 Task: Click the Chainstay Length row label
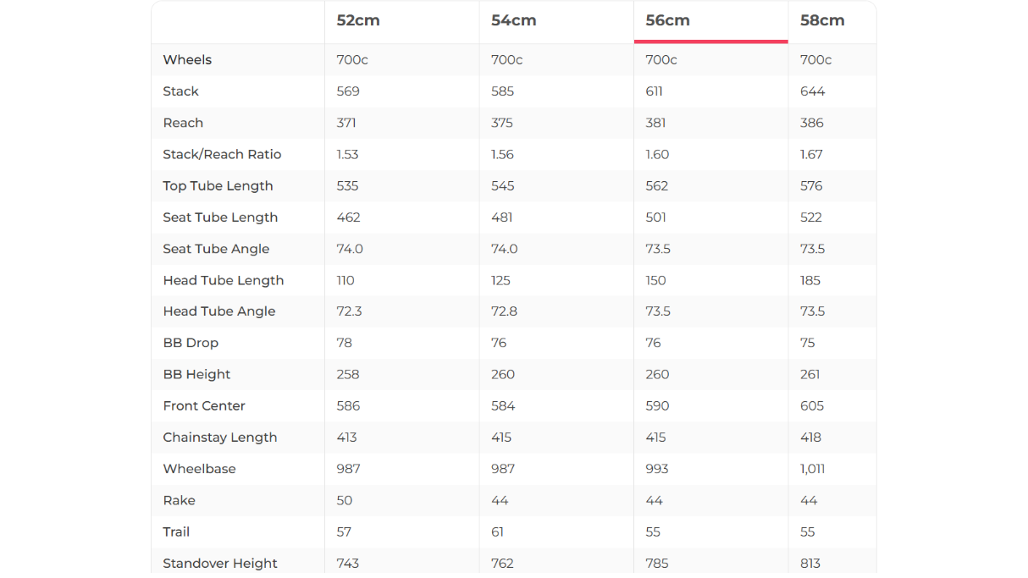(x=220, y=438)
